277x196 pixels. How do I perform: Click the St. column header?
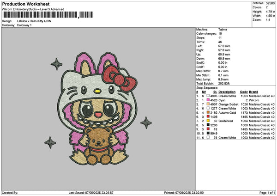point(215,92)
